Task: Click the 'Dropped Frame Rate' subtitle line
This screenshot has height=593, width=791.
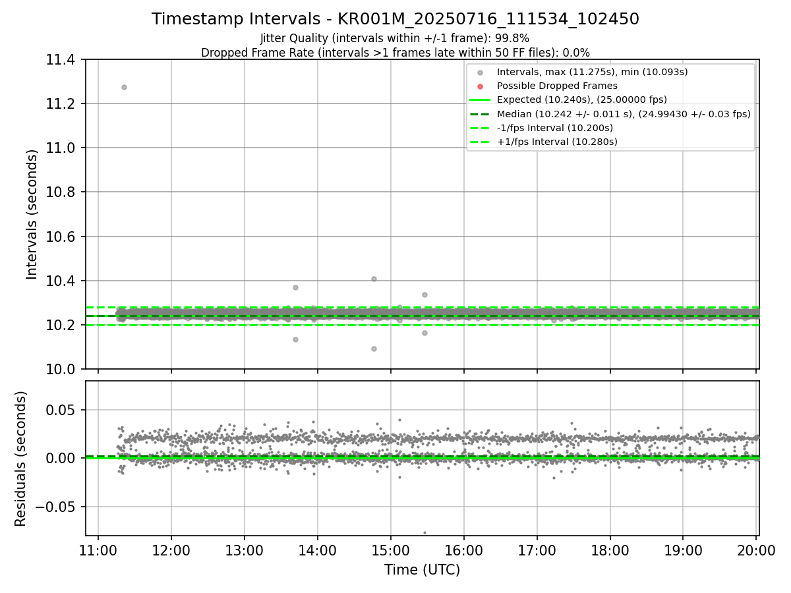Action: [x=395, y=53]
